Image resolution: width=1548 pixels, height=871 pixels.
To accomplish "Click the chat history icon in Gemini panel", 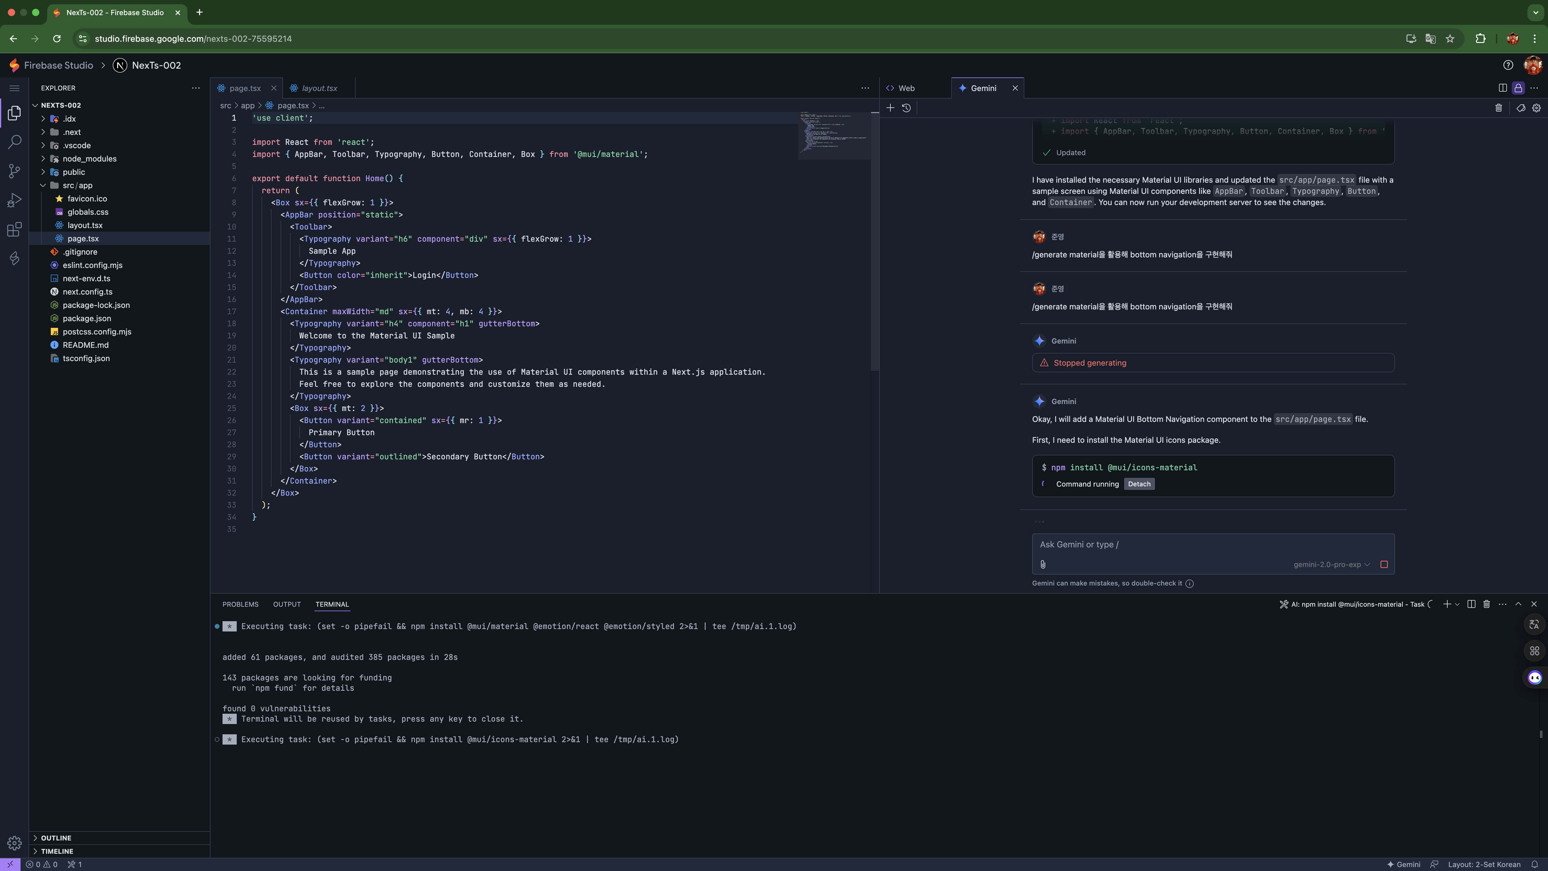I will 906,108.
